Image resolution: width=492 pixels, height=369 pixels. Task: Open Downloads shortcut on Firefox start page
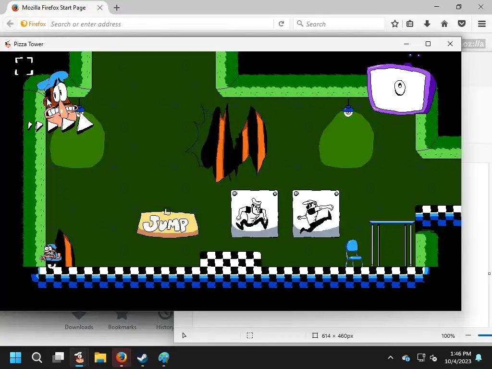tap(79, 320)
